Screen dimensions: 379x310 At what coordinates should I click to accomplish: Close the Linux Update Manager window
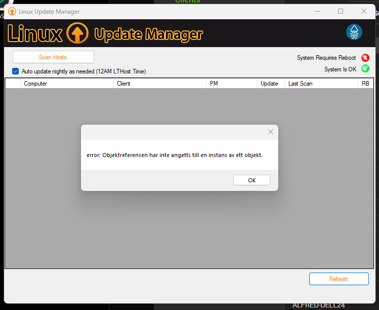[x=363, y=11]
